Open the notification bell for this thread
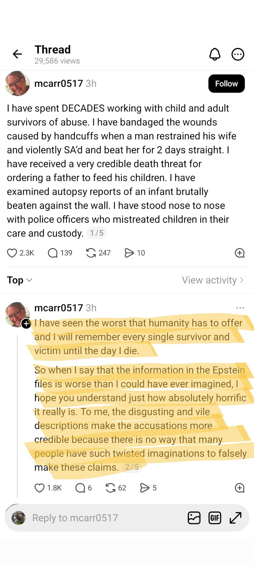254x566 pixels. [x=215, y=54]
